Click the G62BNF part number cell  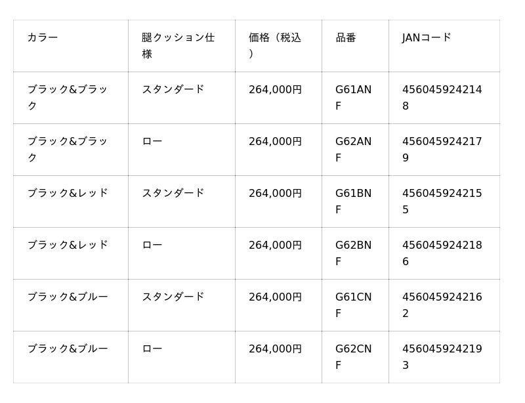[353, 253]
